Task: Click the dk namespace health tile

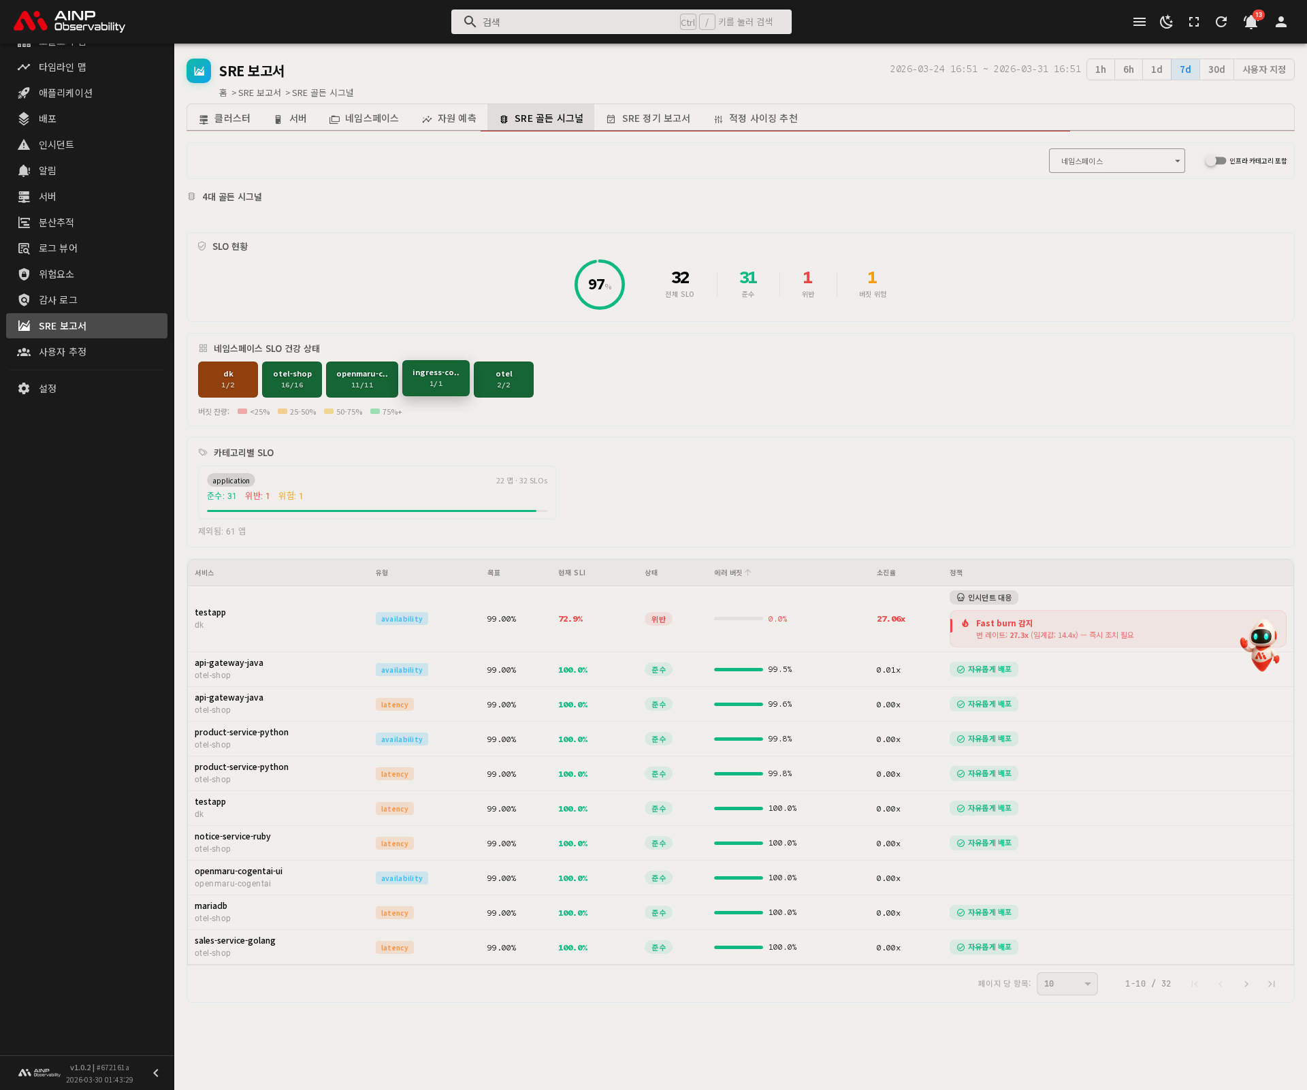Action: [228, 379]
